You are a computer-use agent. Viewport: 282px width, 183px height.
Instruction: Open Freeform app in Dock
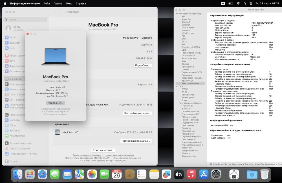point(167,174)
